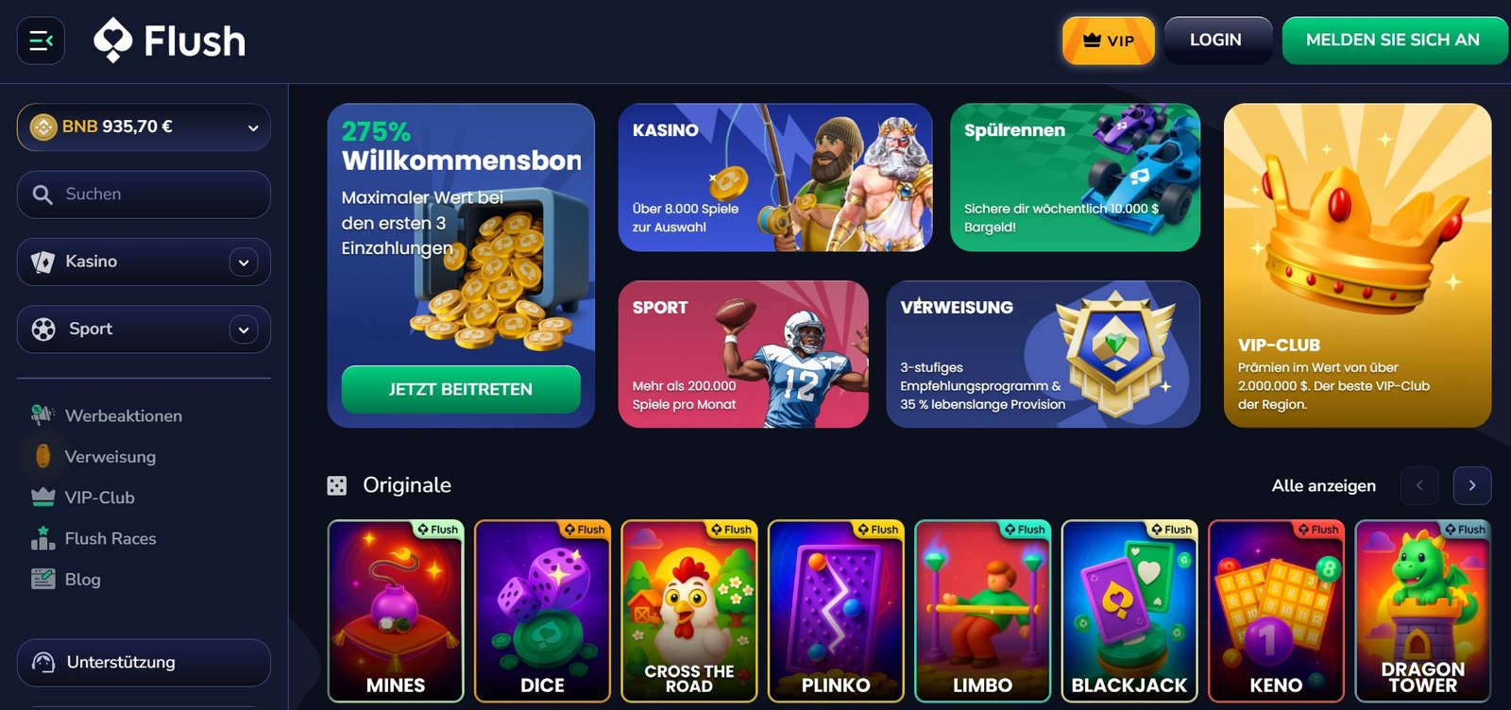Open Verweisung coin item in sidebar
Viewport: 1511px width, 710px height.
[x=93, y=456]
